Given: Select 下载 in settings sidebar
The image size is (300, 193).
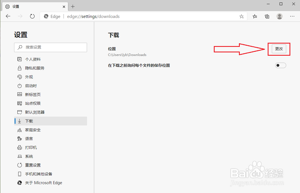Looking at the screenshot, I should [51, 121].
